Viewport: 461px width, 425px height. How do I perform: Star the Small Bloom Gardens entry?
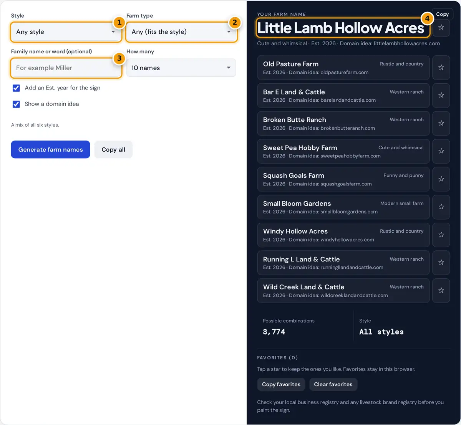tap(441, 207)
